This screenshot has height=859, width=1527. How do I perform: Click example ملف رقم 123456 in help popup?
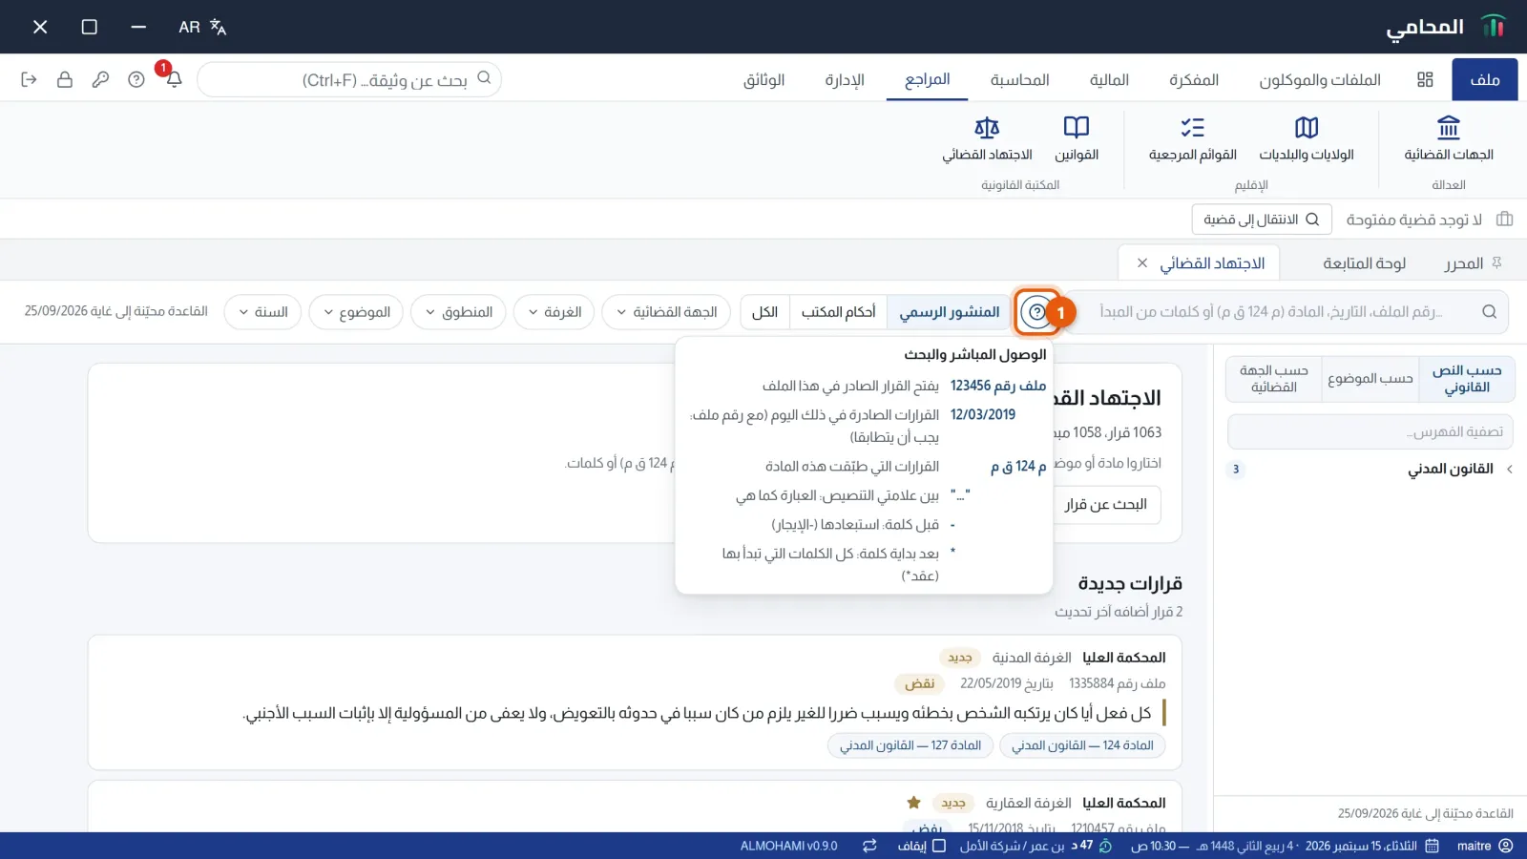click(x=998, y=386)
